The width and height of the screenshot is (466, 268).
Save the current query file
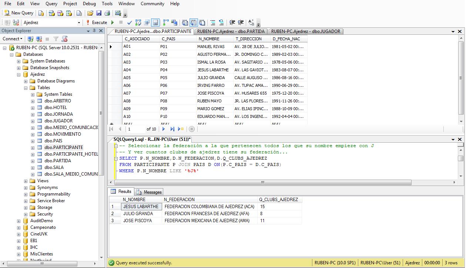[98, 13]
